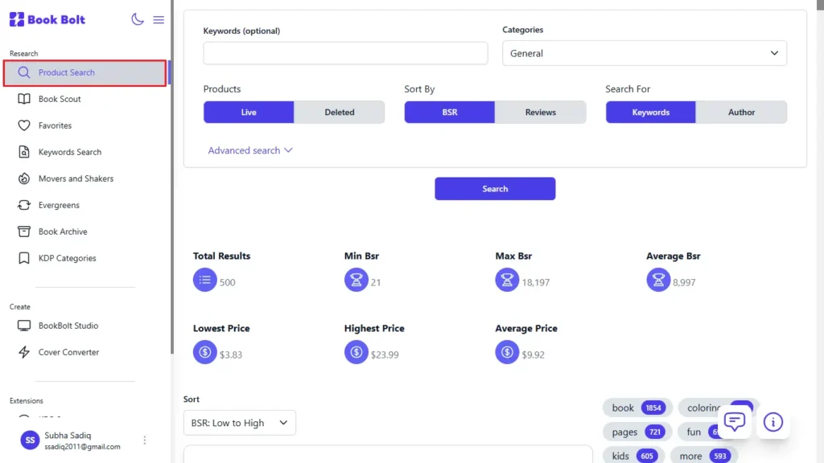The width and height of the screenshot is (824, 463).
Task: Click the Book Bolt logo
Action: click(47, 19)
